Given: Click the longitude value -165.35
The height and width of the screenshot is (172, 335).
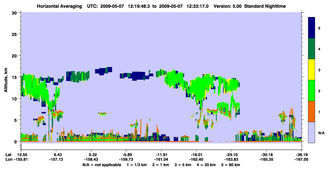Looking at the screenshot, I should coord(266,160).
